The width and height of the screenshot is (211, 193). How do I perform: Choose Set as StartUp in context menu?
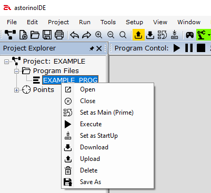coord(107,136)
